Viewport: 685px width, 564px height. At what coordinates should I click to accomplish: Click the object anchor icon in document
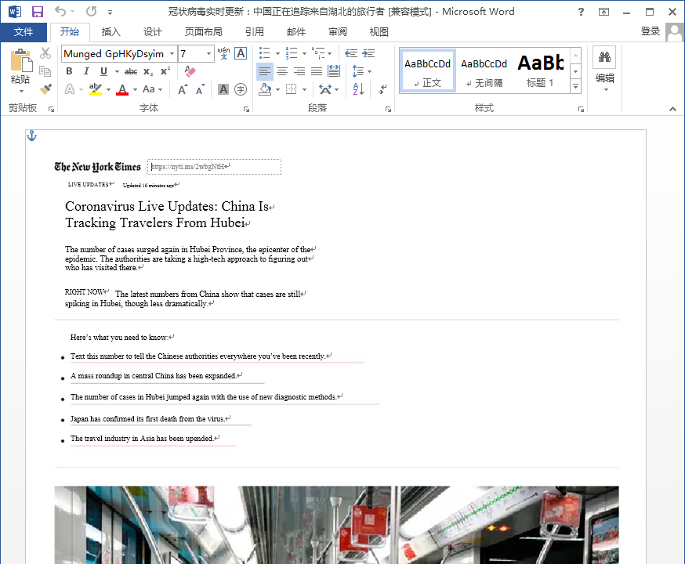[x=32, y=136]
